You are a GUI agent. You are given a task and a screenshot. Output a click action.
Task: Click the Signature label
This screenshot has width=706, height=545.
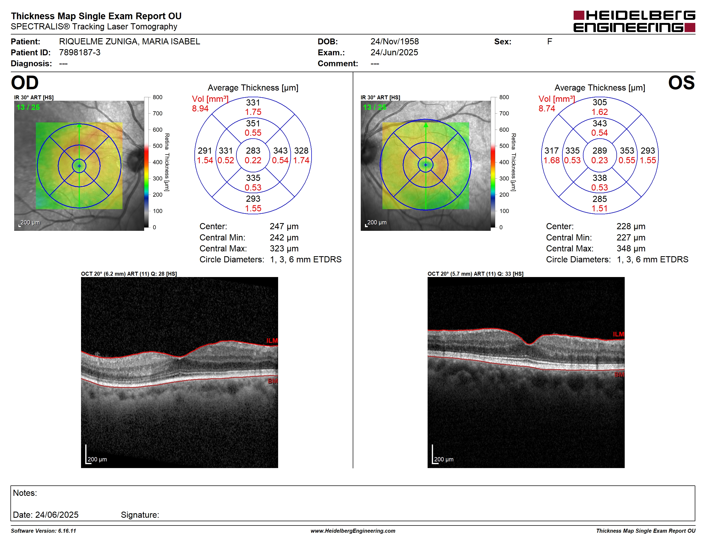point(140,515)
